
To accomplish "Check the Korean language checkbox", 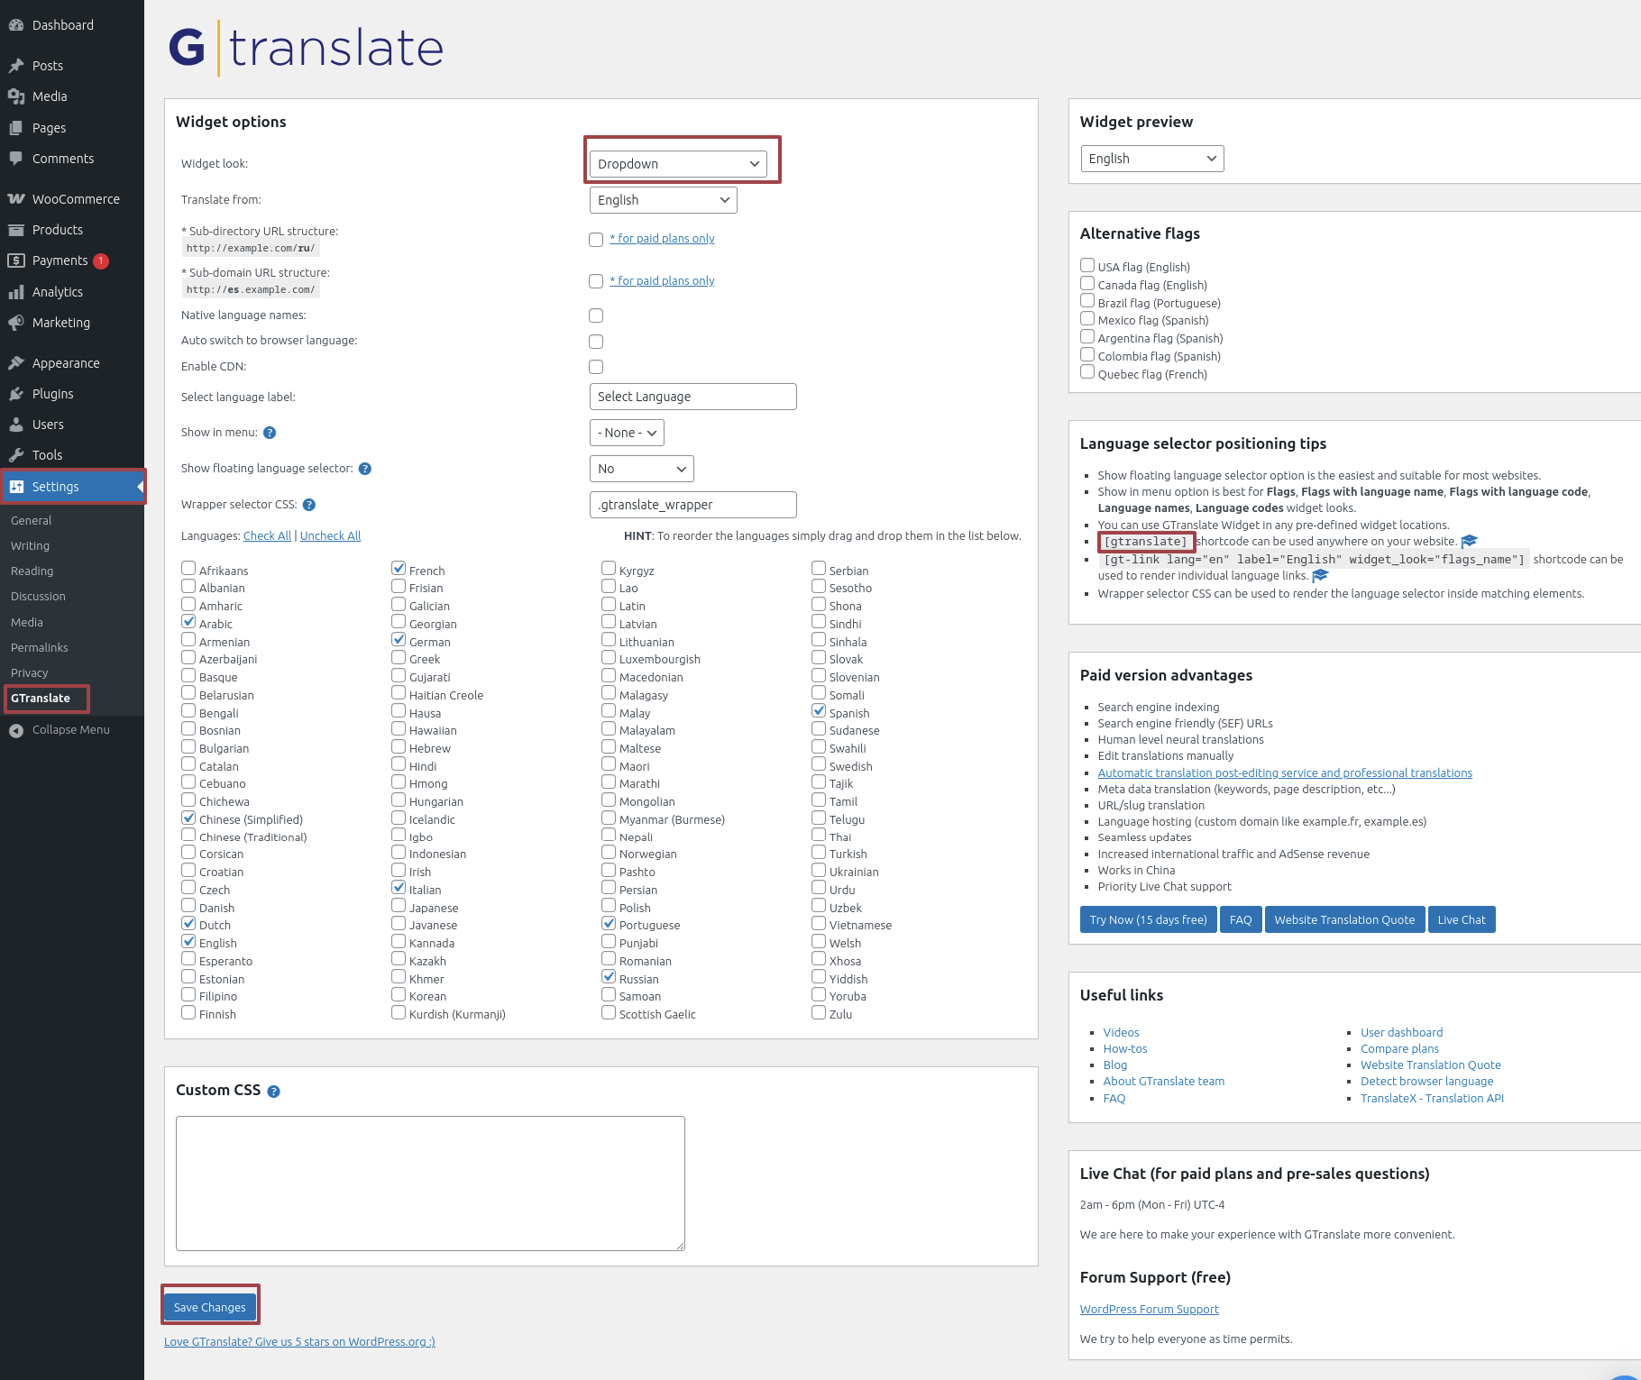I will coord(399,994).
